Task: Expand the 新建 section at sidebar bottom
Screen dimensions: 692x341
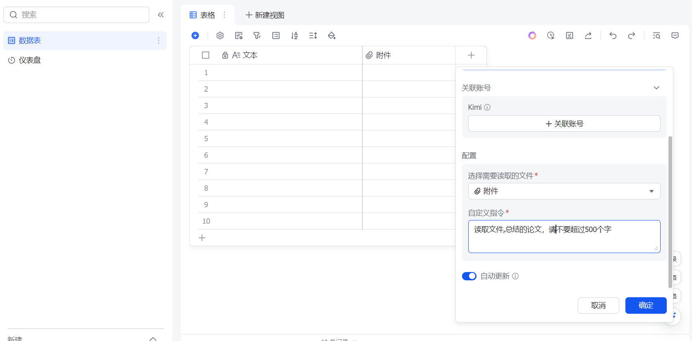Action: coord(153,339)
